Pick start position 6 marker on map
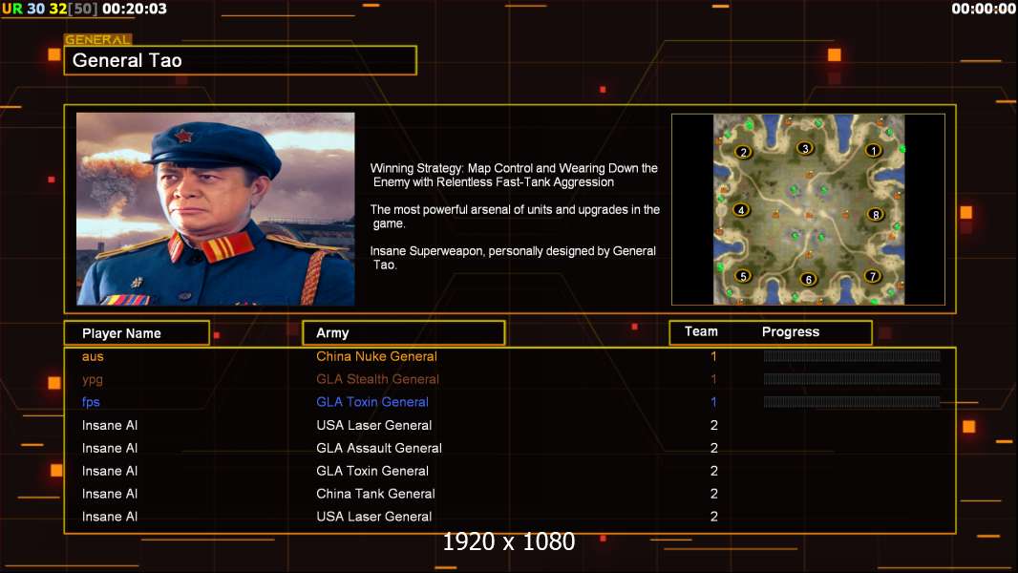Image resolution: width=1018 pixels, height=573 pixels. pos(808,280)
